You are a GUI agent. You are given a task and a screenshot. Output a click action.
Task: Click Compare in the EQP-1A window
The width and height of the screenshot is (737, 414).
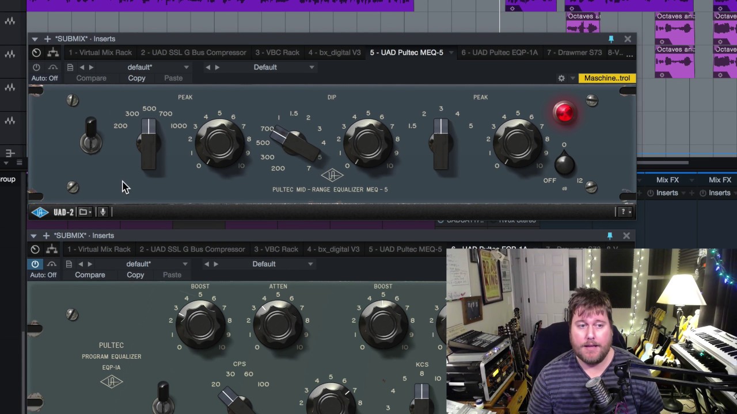click(x=90, y=275)
